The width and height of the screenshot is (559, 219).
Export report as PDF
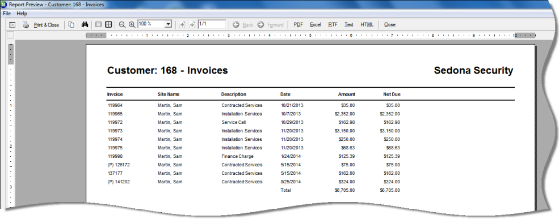299,25
